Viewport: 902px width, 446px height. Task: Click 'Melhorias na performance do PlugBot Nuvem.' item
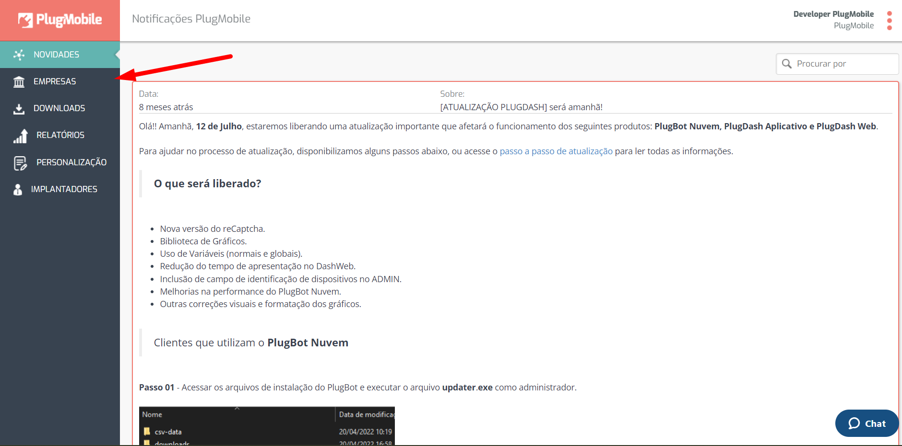pos(250,292)
